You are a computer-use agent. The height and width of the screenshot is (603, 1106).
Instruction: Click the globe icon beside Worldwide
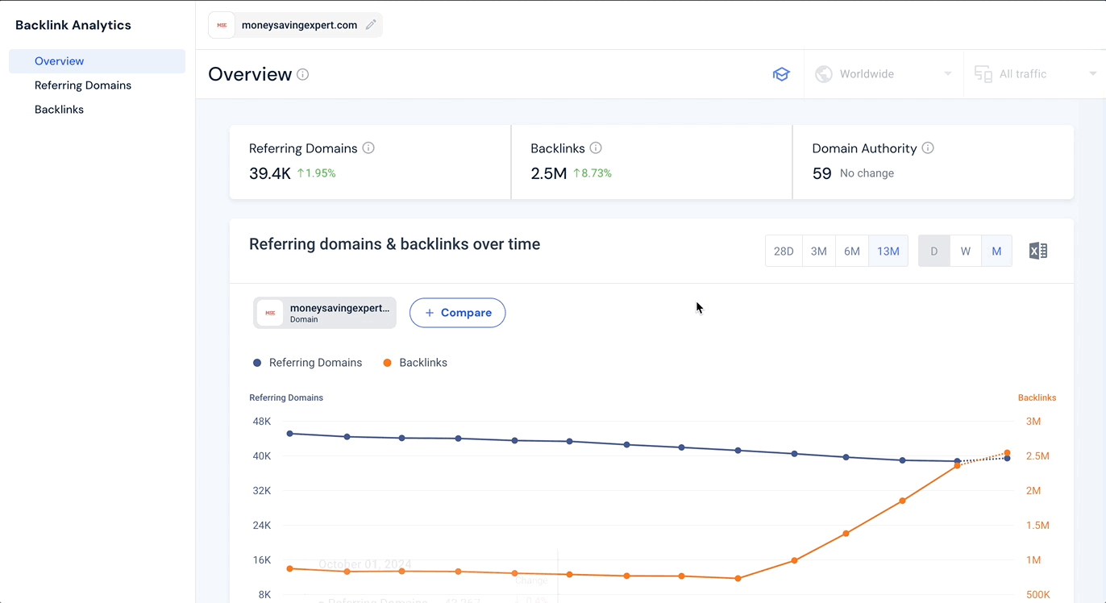click(824, 74)
